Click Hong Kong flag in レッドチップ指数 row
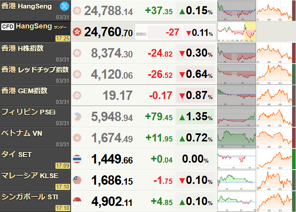The height and width of the screenshot is (212, 296). click(x=77, y=74)
